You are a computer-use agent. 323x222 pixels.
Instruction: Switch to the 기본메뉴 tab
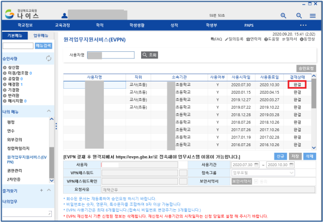(x=15, y=36)
